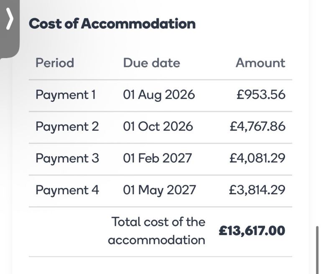Click the Payment 4 row label
Screen dimensions: 321x274
point(67,190)
